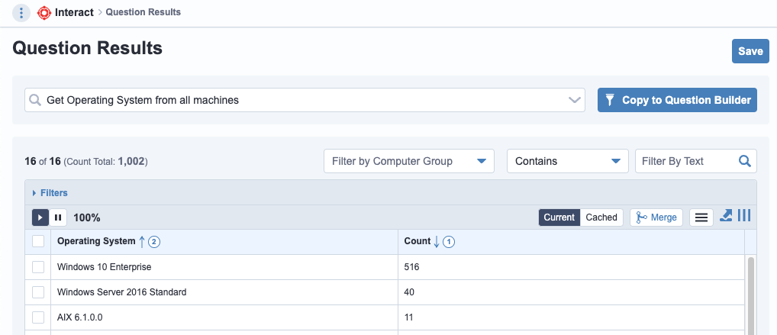Switch to Current results view
The height and width of the screenshot is (335, 777).
(x=559, y=217)
